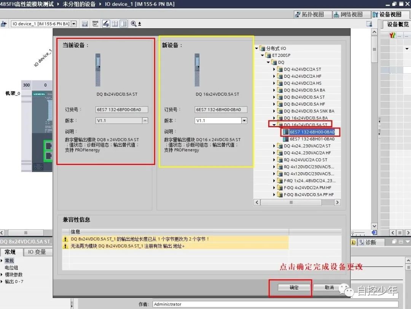Expand the F-DQ 8x24VDC/0.5A PP HF node

pos(274,195)
